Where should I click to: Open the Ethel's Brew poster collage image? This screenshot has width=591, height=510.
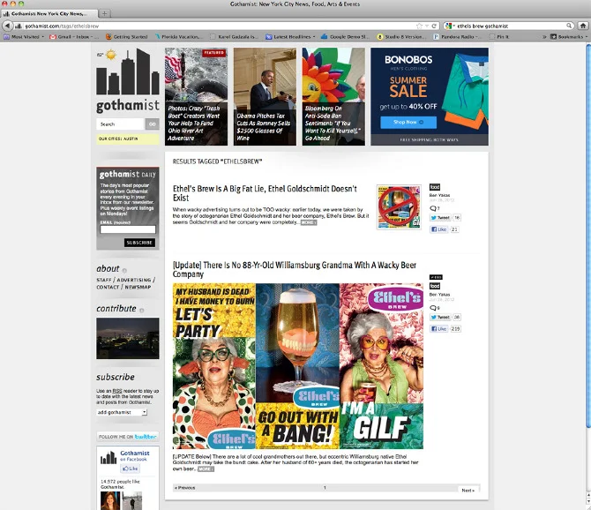(x=298, y=366)
